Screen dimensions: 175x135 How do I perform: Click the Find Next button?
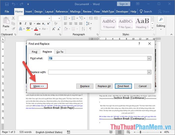[123, 86]
